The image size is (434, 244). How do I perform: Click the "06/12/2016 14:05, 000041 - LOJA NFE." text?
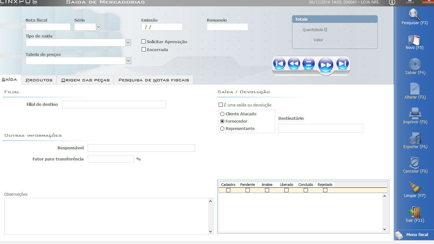coord(344,2)
